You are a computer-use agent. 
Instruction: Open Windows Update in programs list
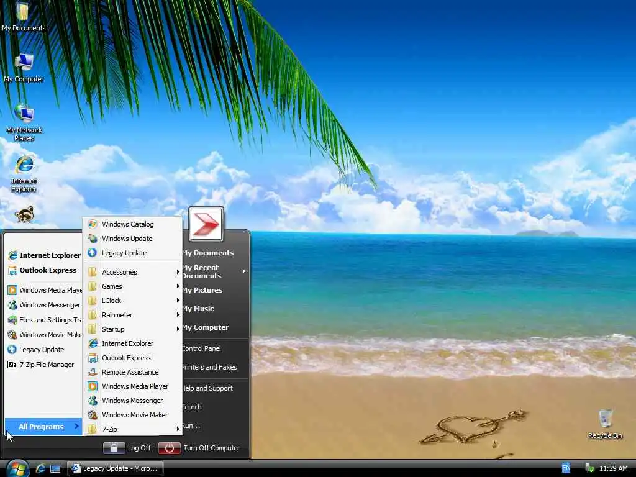pos(133,238)
